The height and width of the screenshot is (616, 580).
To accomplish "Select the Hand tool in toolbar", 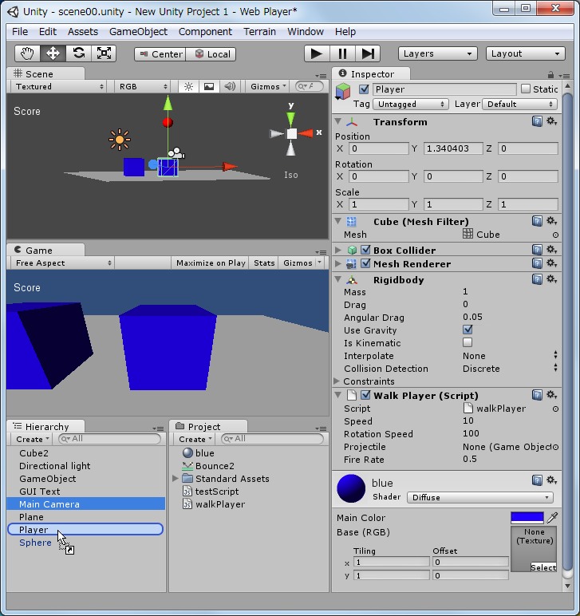I will pos(28,53).
